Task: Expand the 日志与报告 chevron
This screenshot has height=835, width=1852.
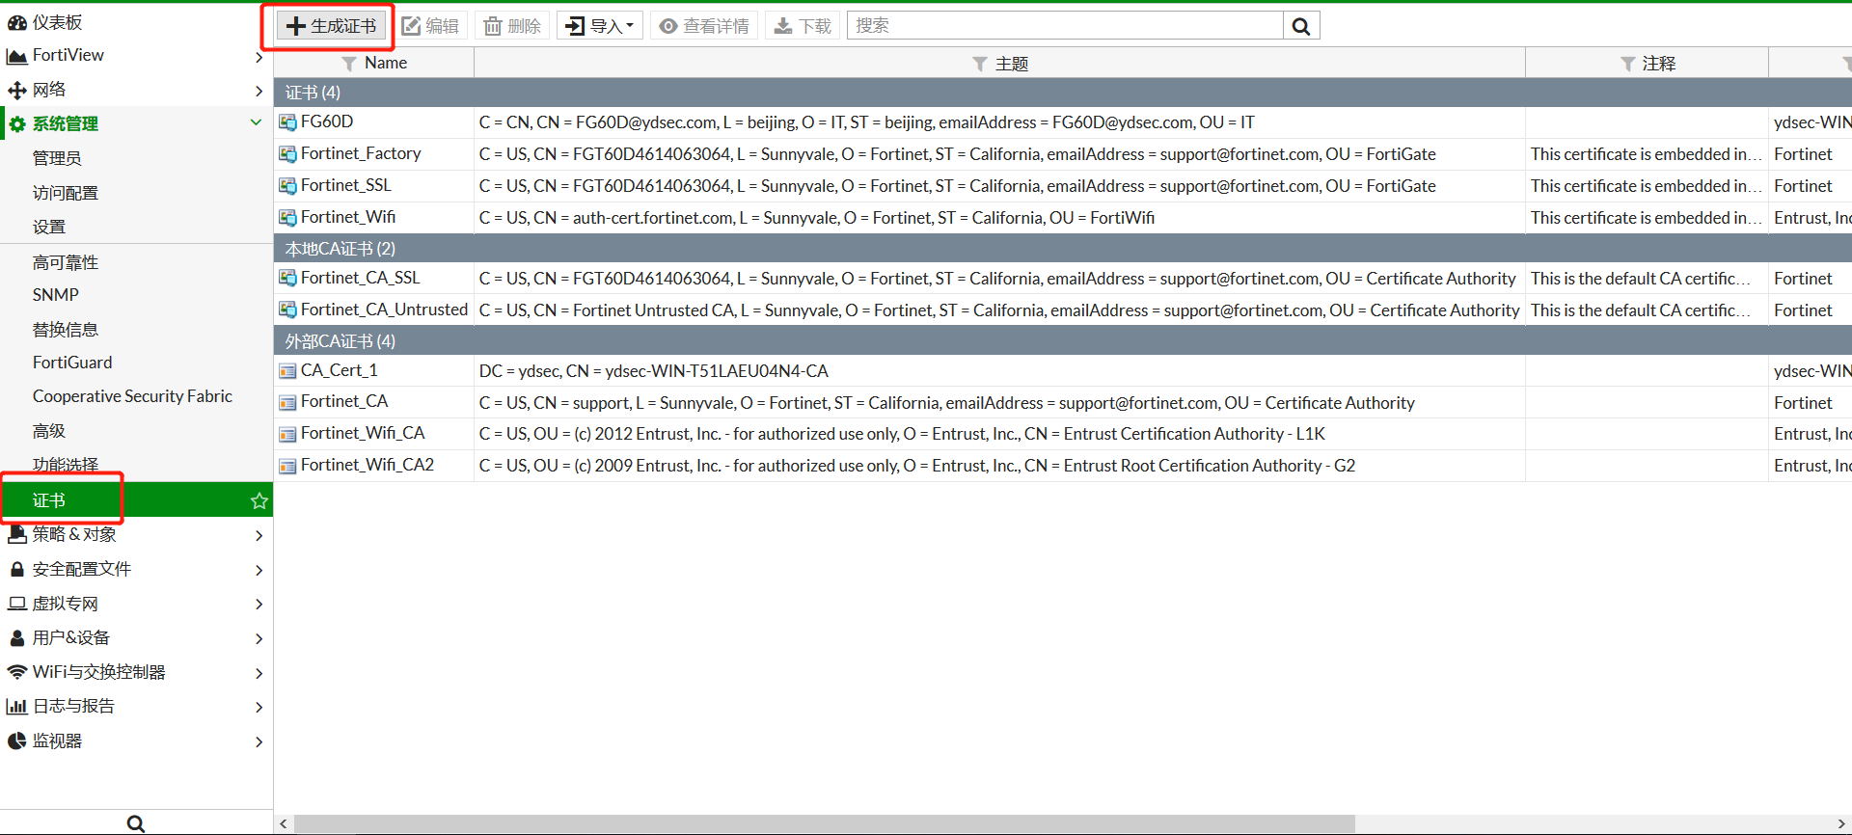Action: coord(259,707)
